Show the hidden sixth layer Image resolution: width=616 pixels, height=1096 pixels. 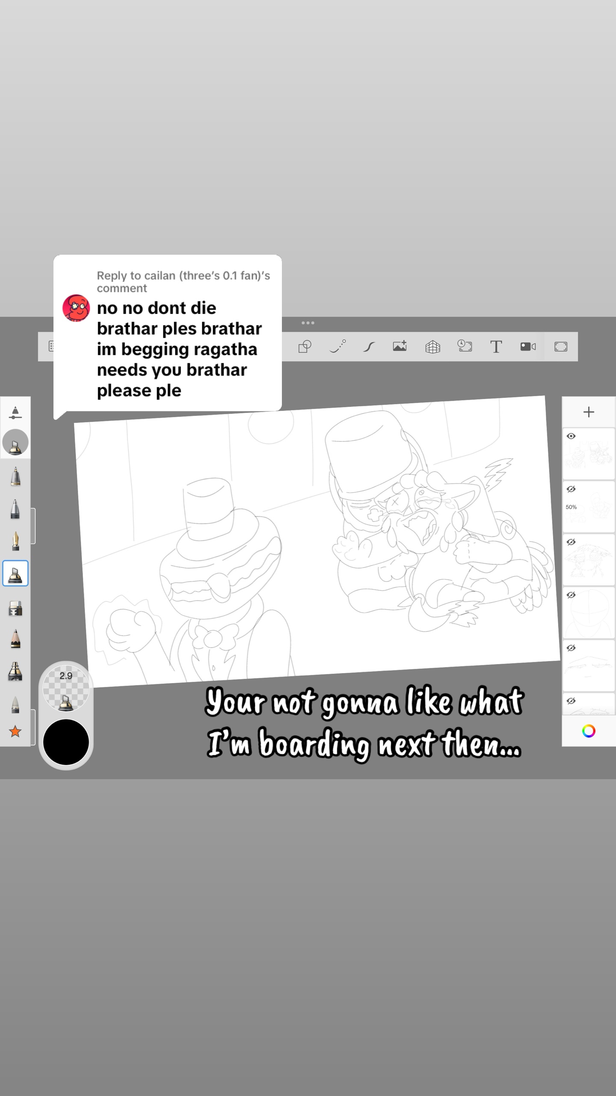(571, 701)
